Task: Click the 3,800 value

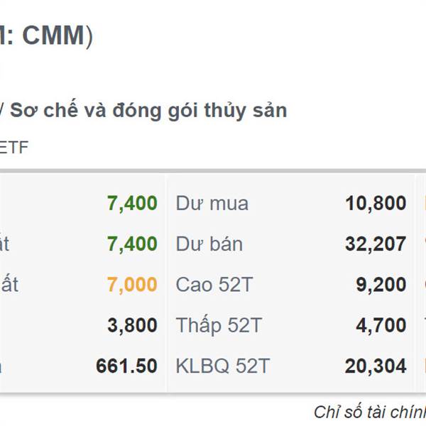Action: (132, 325)
